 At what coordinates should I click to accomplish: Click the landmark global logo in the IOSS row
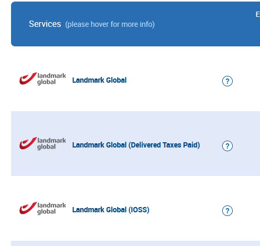click(43, 208)
